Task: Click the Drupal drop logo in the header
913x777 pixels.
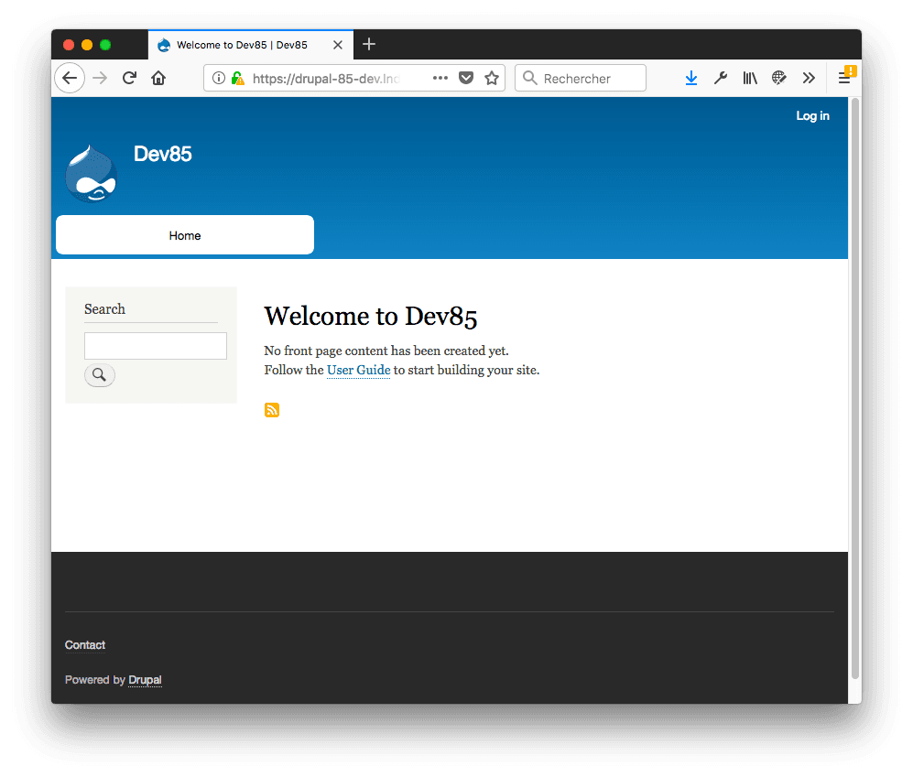Action: [90, 172]
